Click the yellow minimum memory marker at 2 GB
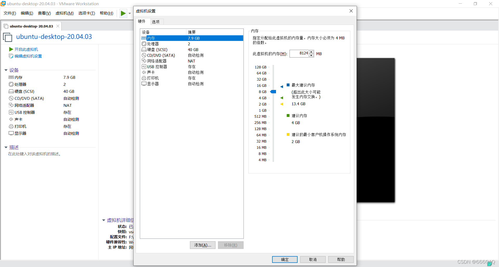499x267 pixels. pos(282,104)
